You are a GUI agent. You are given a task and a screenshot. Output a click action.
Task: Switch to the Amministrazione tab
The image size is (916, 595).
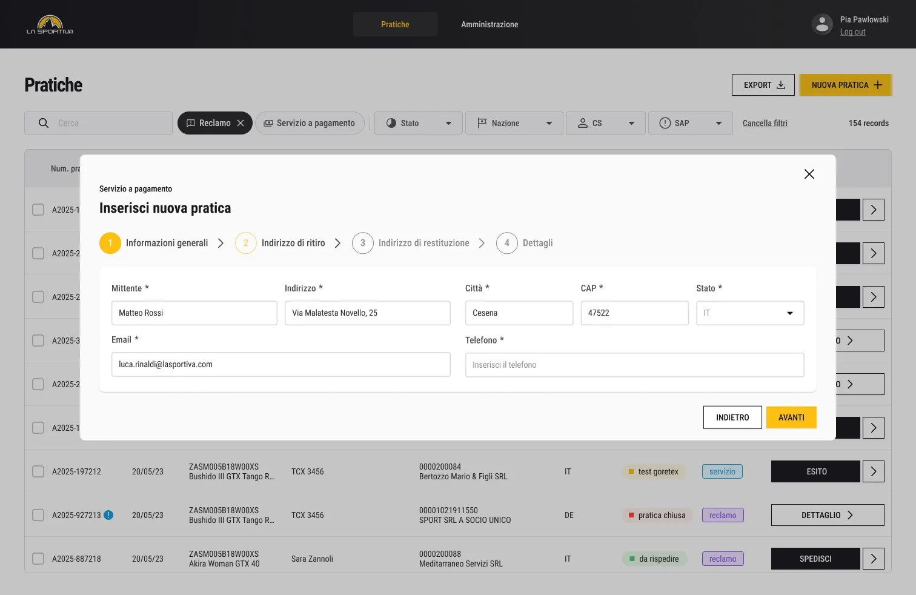490,24
